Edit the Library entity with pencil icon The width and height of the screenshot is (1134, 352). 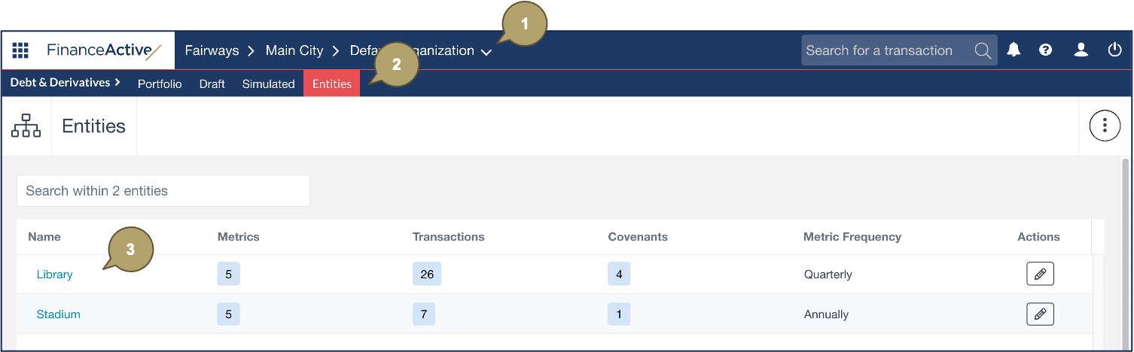click(x=1040, y=274)
